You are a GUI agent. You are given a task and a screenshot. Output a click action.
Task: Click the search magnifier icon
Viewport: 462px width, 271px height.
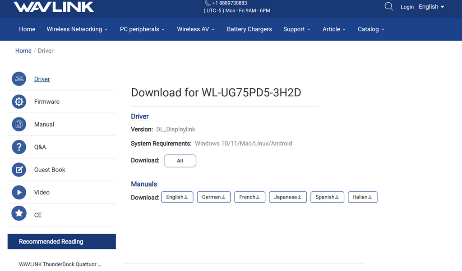388,6
